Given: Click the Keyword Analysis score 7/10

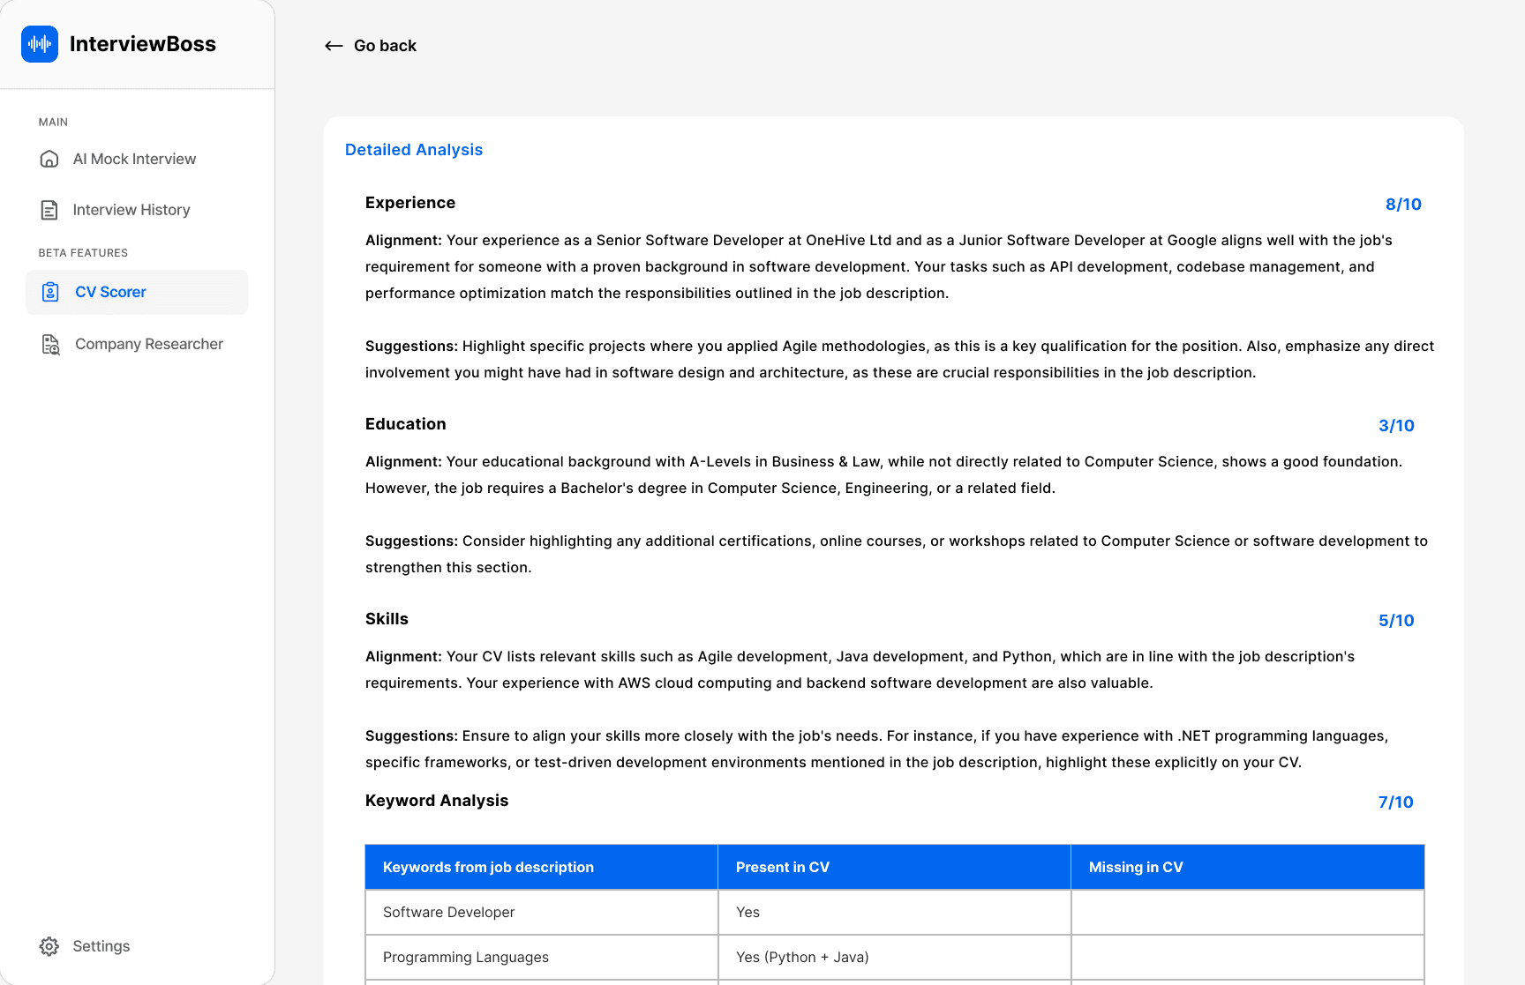Looking at the screenshot, I should tap(1396, 802).
